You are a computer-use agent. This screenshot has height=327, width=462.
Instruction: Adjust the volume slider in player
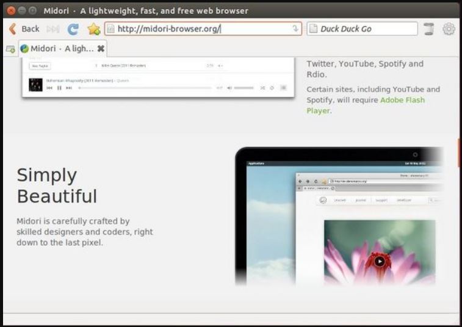(x=244, y=88)
